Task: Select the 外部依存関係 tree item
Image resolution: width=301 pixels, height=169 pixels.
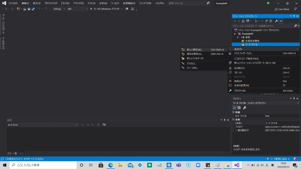Action: tap(252, 41)
